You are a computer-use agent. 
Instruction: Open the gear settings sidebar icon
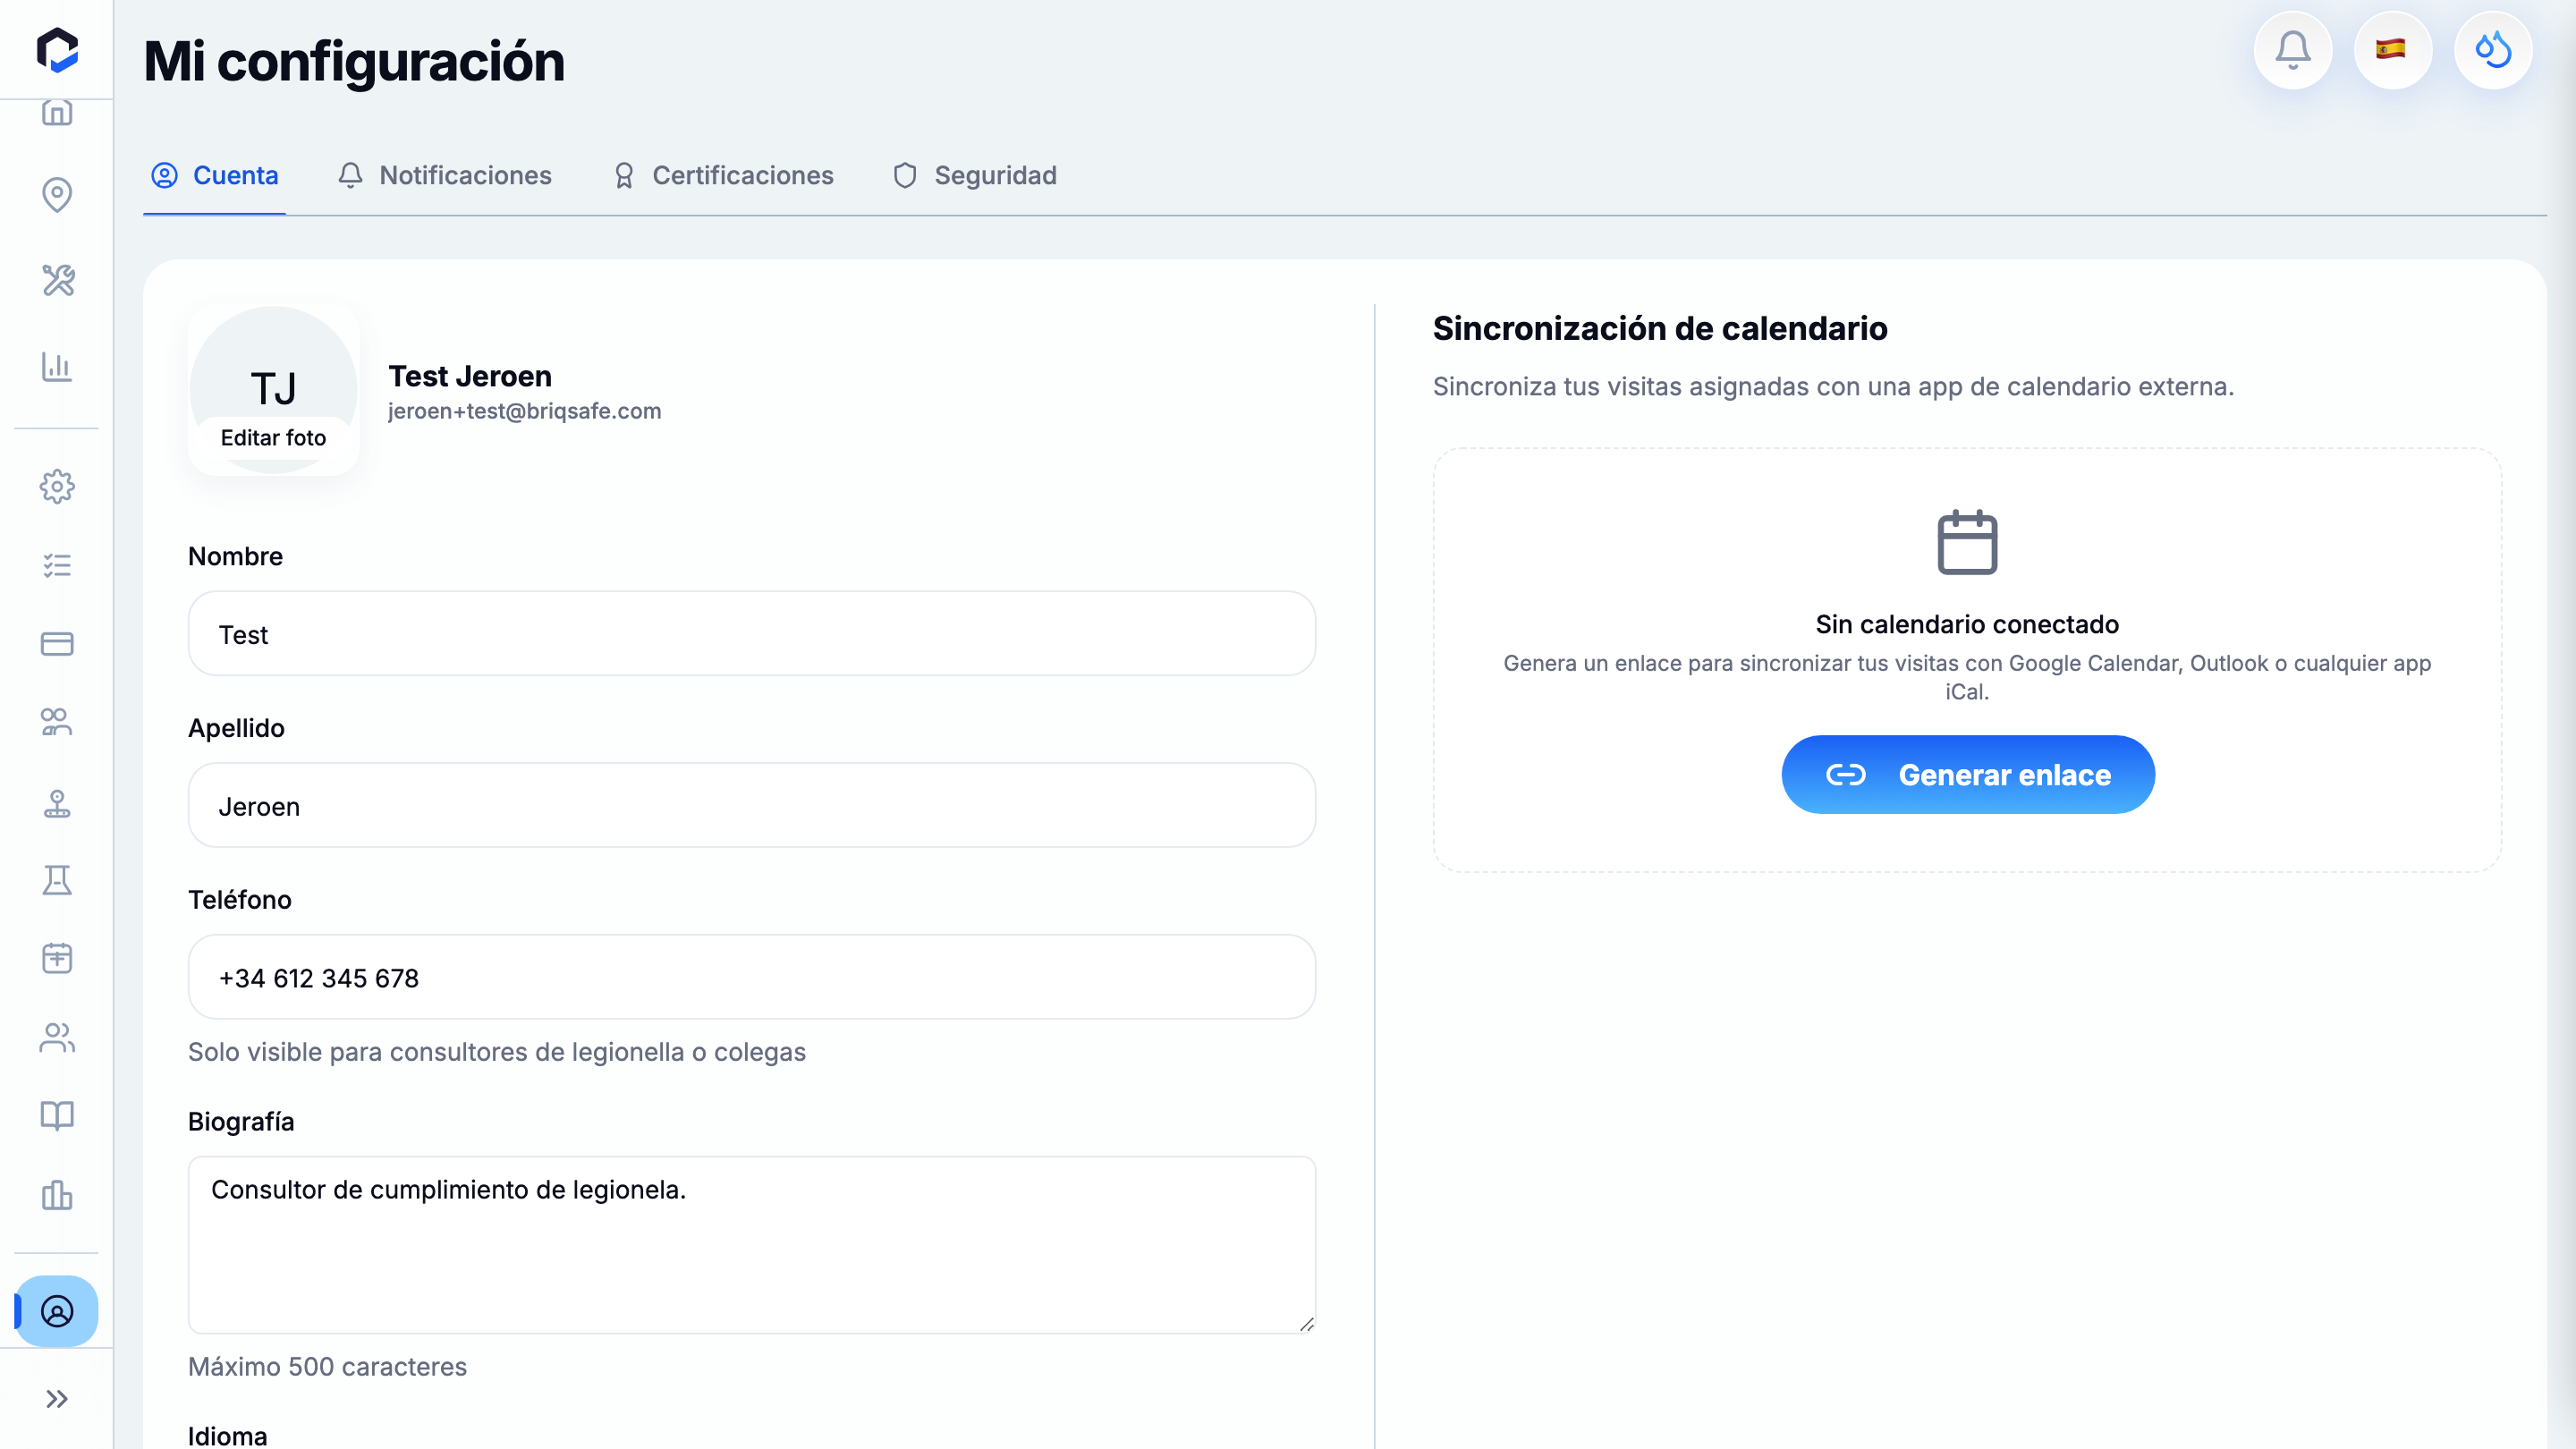(x=57, y=487)
